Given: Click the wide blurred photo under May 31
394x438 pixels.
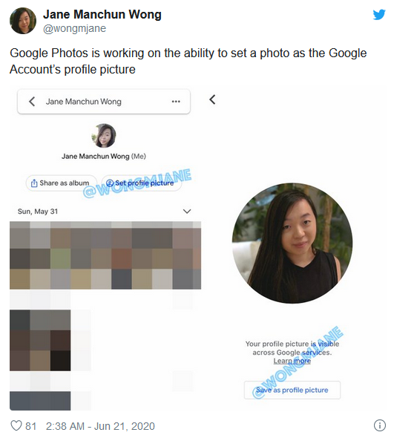Looking at the screenshot, I should tap(105, 255).
